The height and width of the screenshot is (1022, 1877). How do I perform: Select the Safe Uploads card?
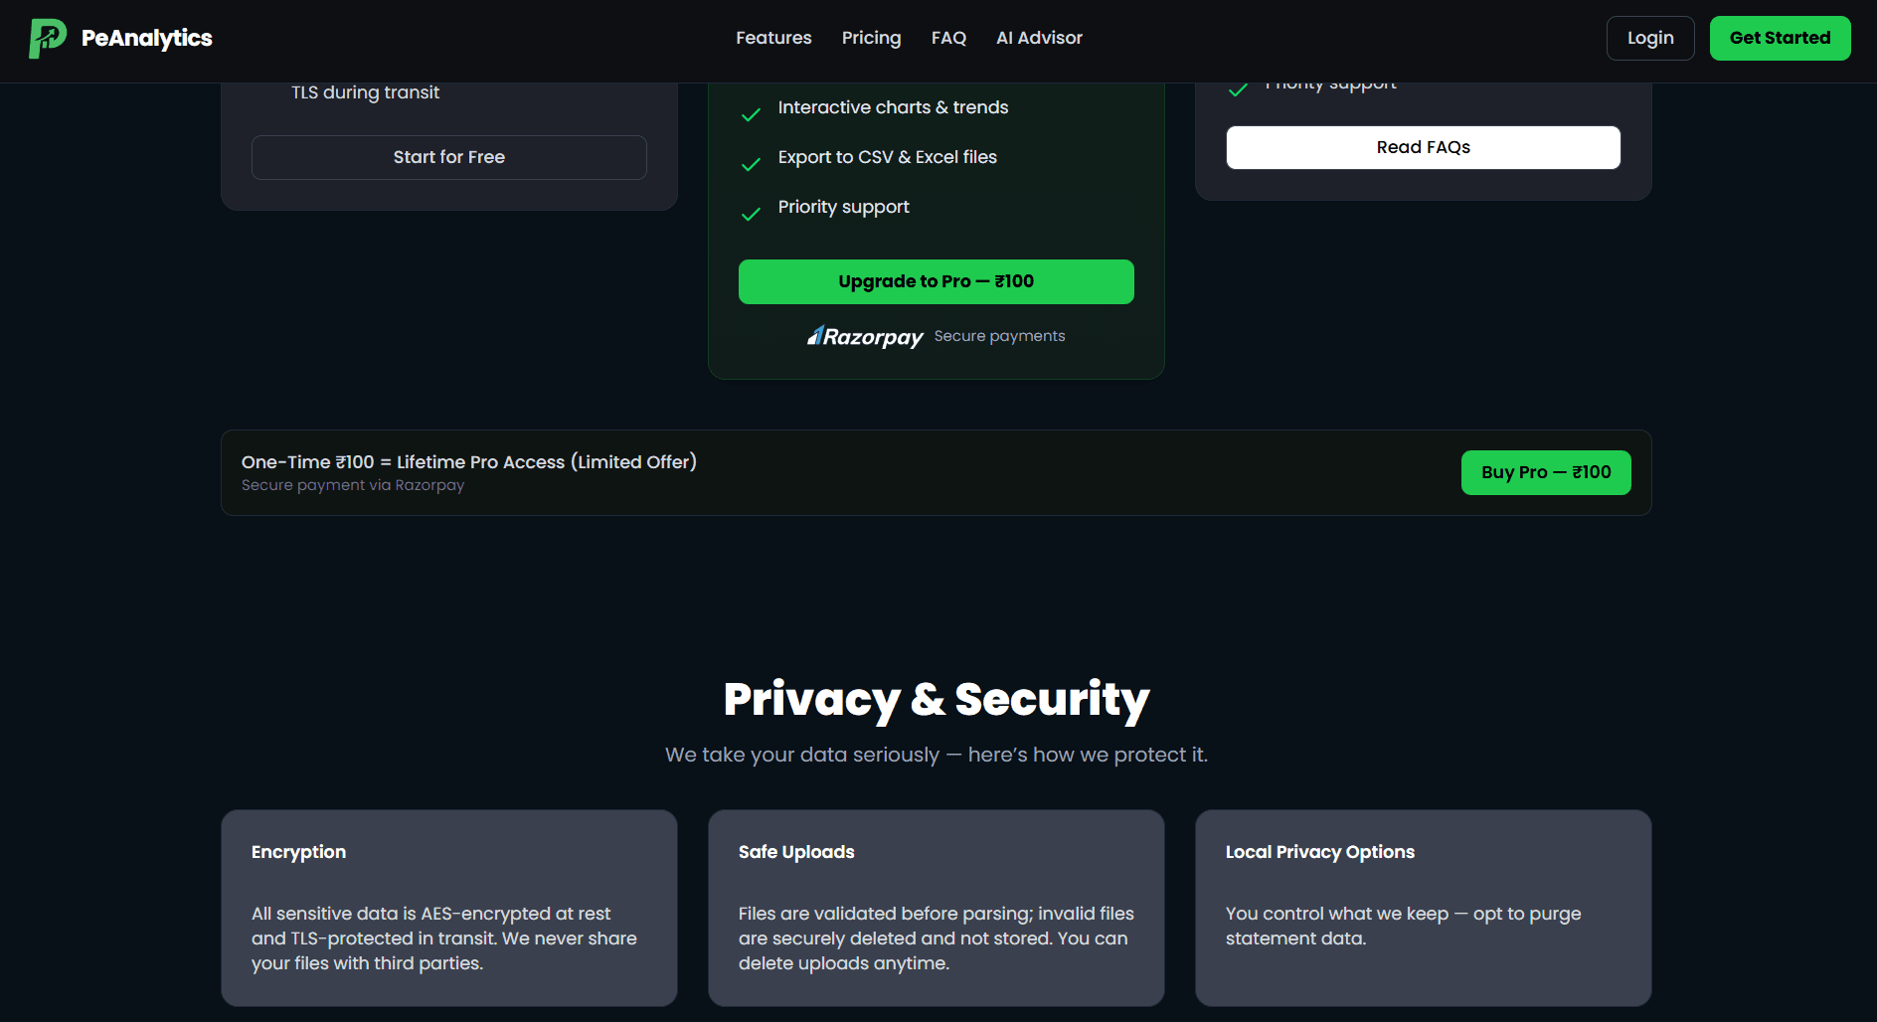coord(936,907)
